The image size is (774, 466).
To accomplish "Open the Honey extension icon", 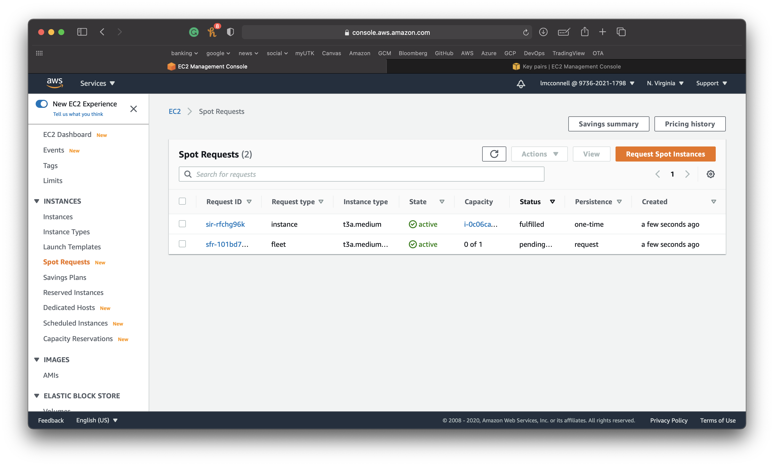I will tap(213, 32).
